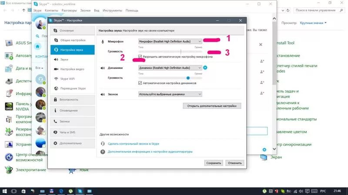Play speaker test sound button
The image size is (348, 195).
pyautogui.click(x=205, y=68)
